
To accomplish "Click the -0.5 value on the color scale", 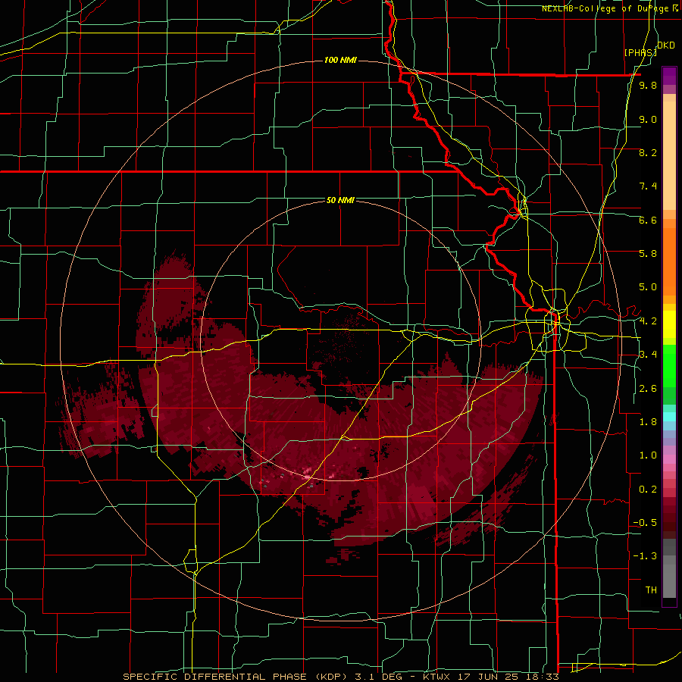I will pyautogui.click(x=645, y=522).
